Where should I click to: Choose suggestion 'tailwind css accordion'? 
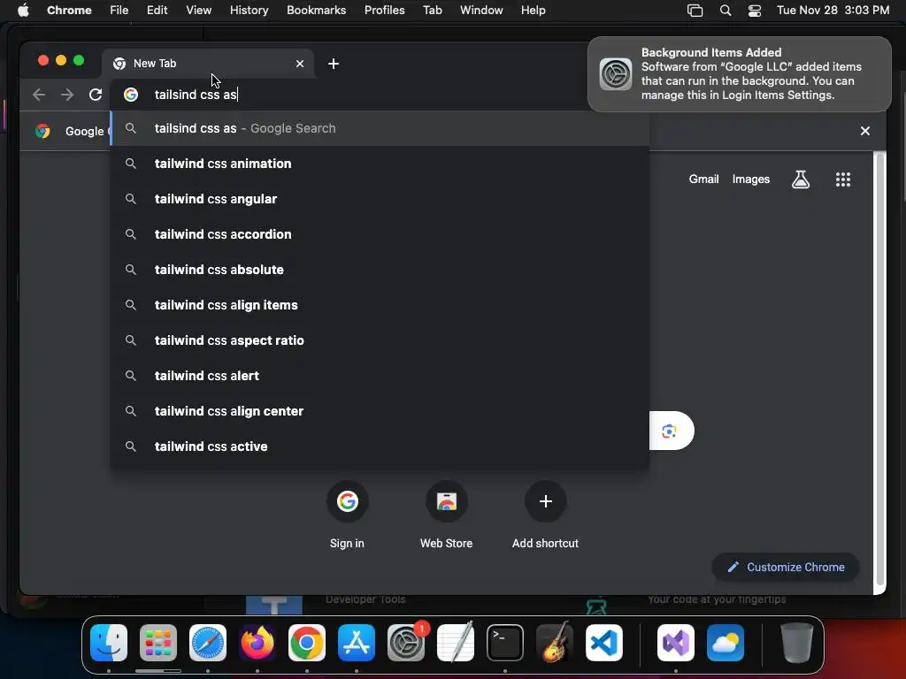pyautogui.click(x=380, y=233)
